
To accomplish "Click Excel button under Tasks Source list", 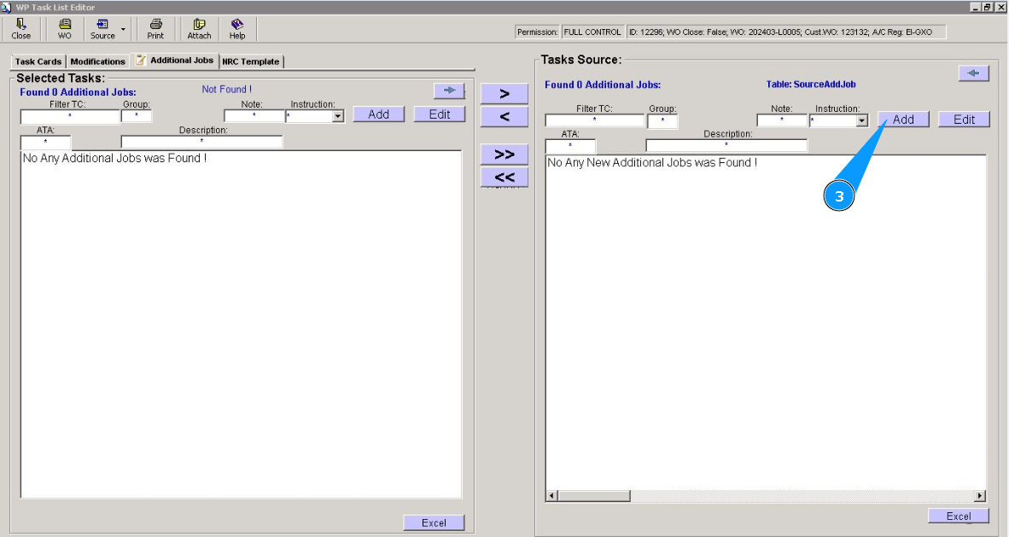I will click(959, 516).
